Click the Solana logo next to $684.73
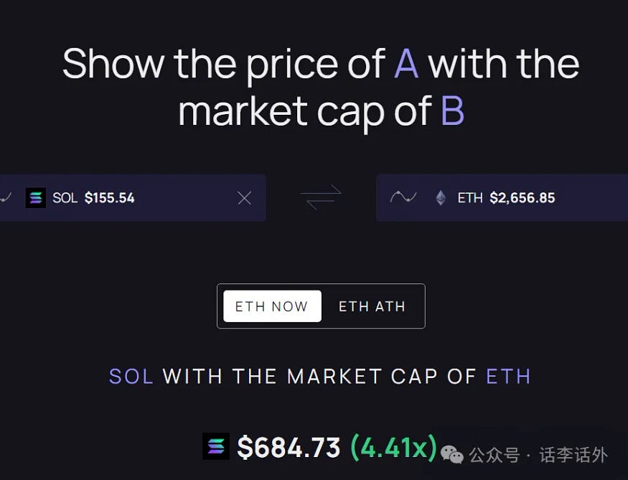This screenshot has width=628, height=480. tap(215, 447)
